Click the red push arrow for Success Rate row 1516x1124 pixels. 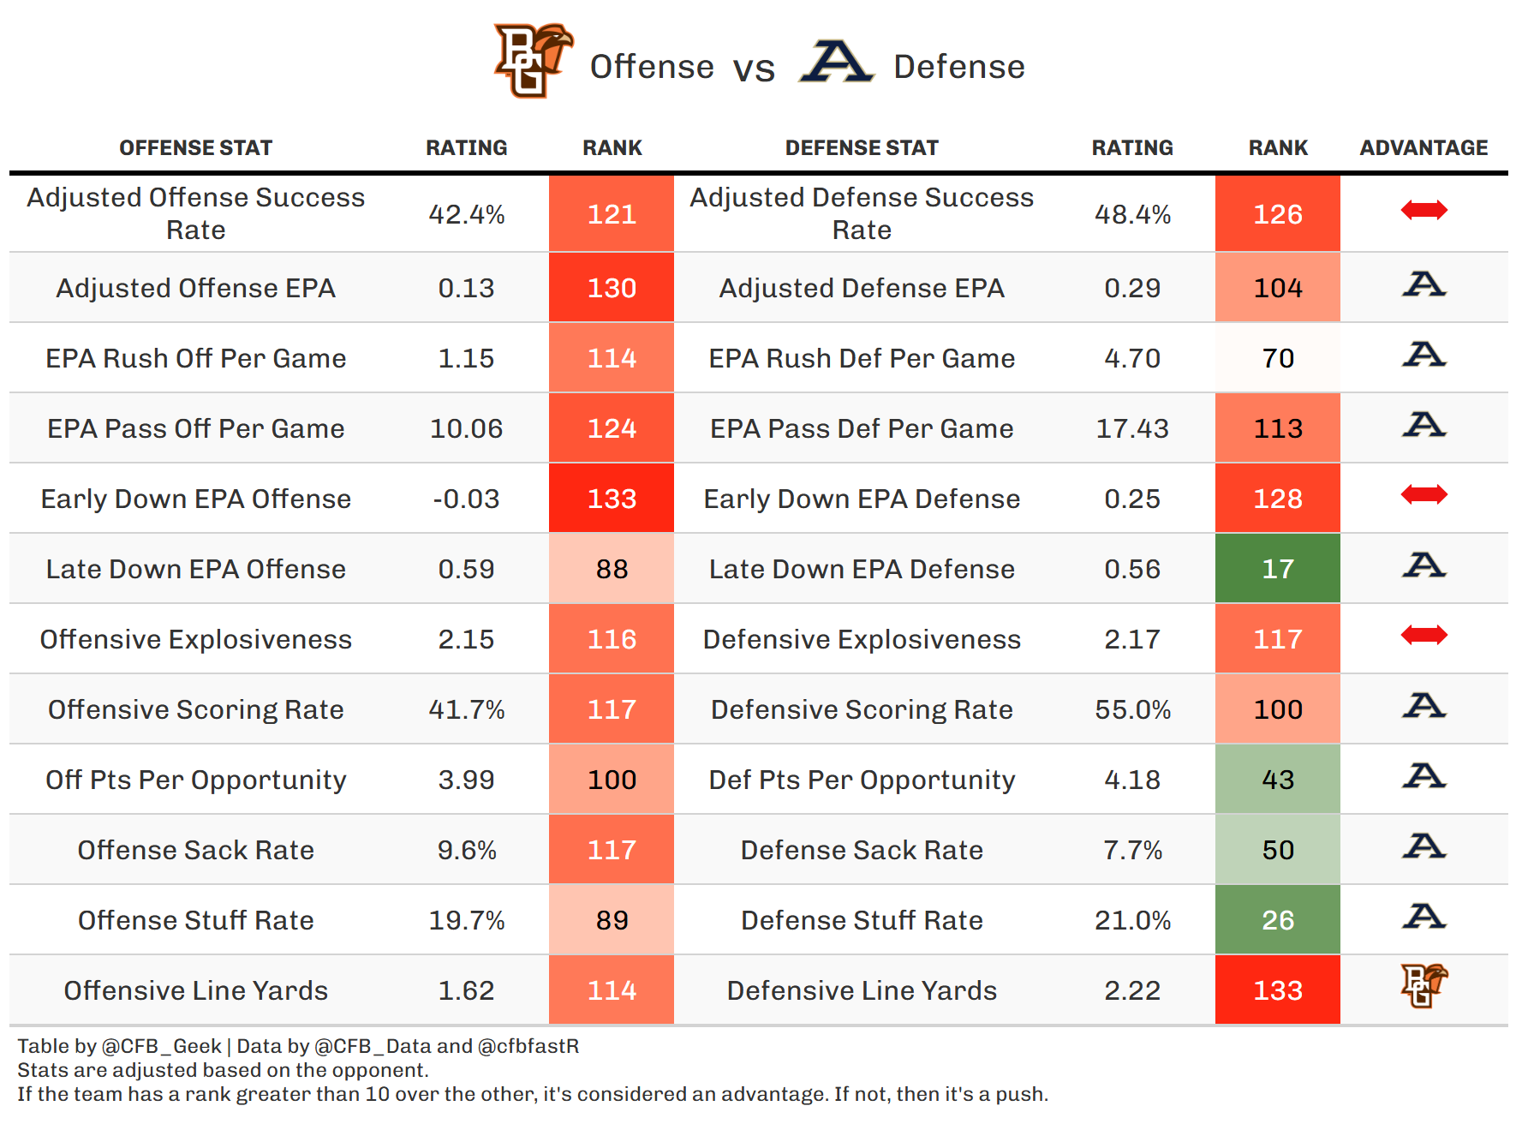(x=1423, y=210)
